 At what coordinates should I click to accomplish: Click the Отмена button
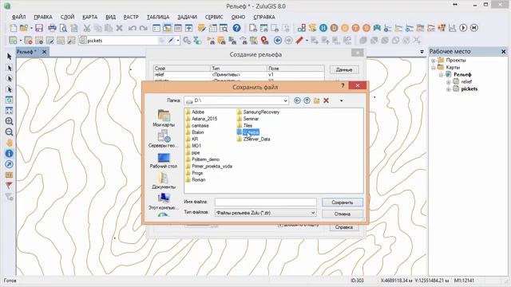pos(343,214)
